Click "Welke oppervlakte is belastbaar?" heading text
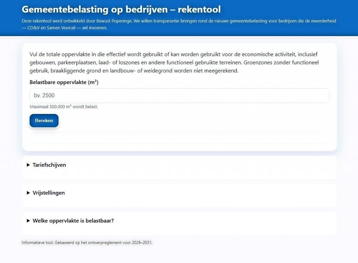Screen dimensions: 358x263 (73, 221)
